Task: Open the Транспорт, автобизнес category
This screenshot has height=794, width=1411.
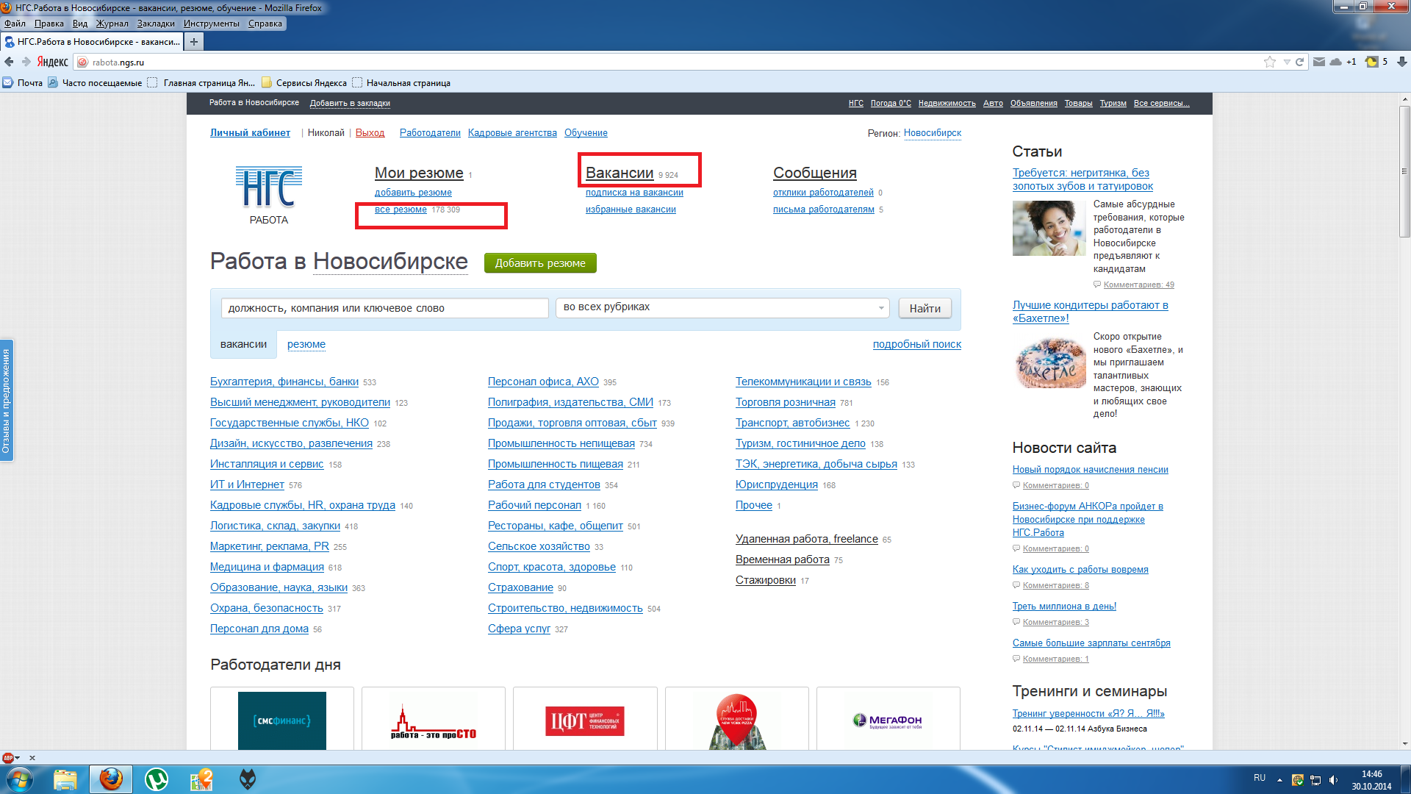Action: pyautogui.click(x=792, y=423)
